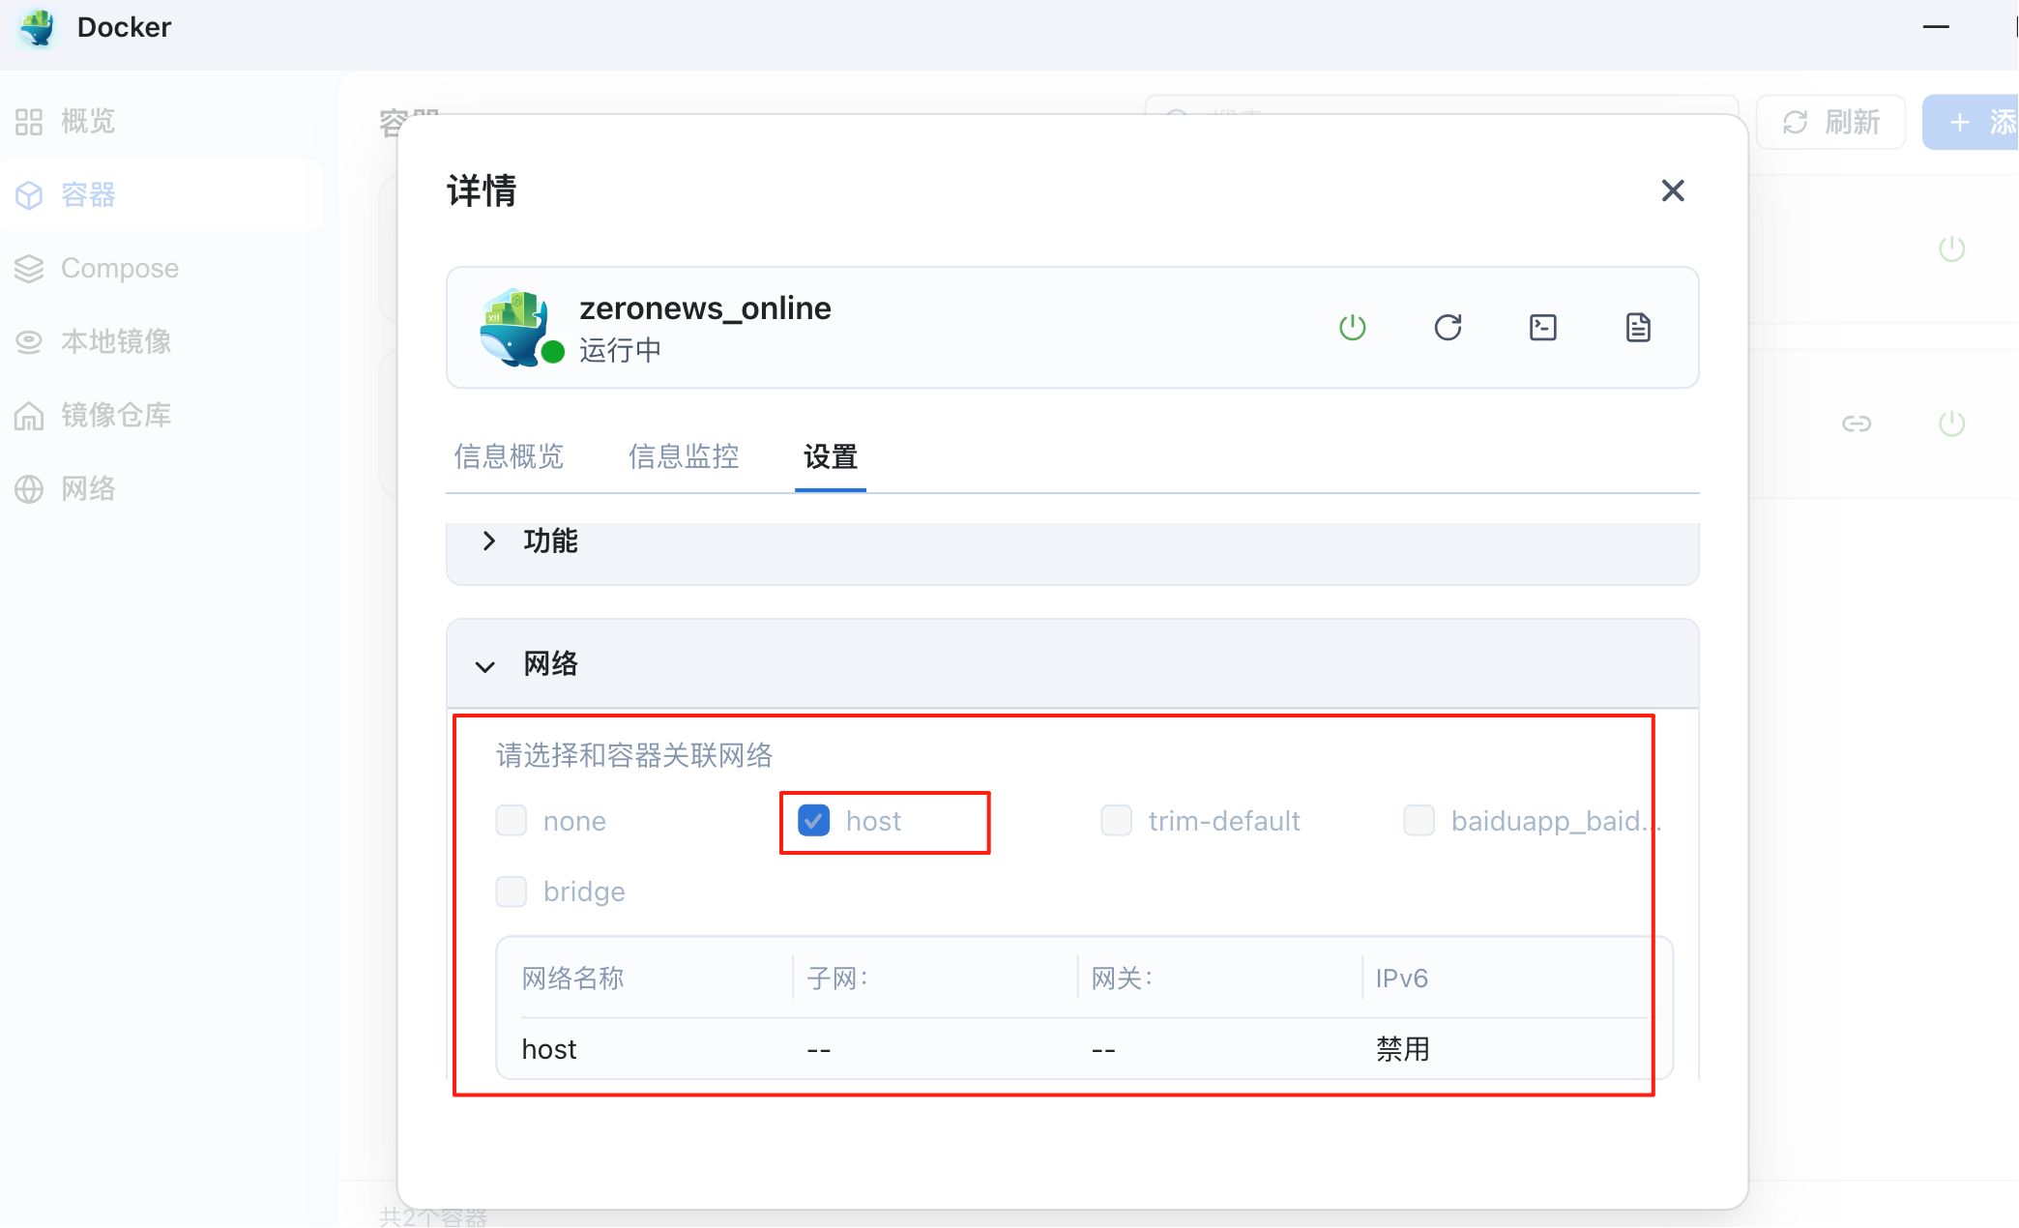The height and width of the screenshot is (1228, 2019).
Task: Click the restart container icon
Action: click(x=1447, y=328)
